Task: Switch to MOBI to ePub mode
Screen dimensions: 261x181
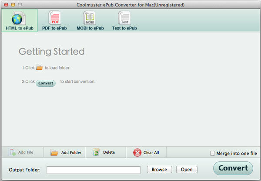Action: click(90, 20)
